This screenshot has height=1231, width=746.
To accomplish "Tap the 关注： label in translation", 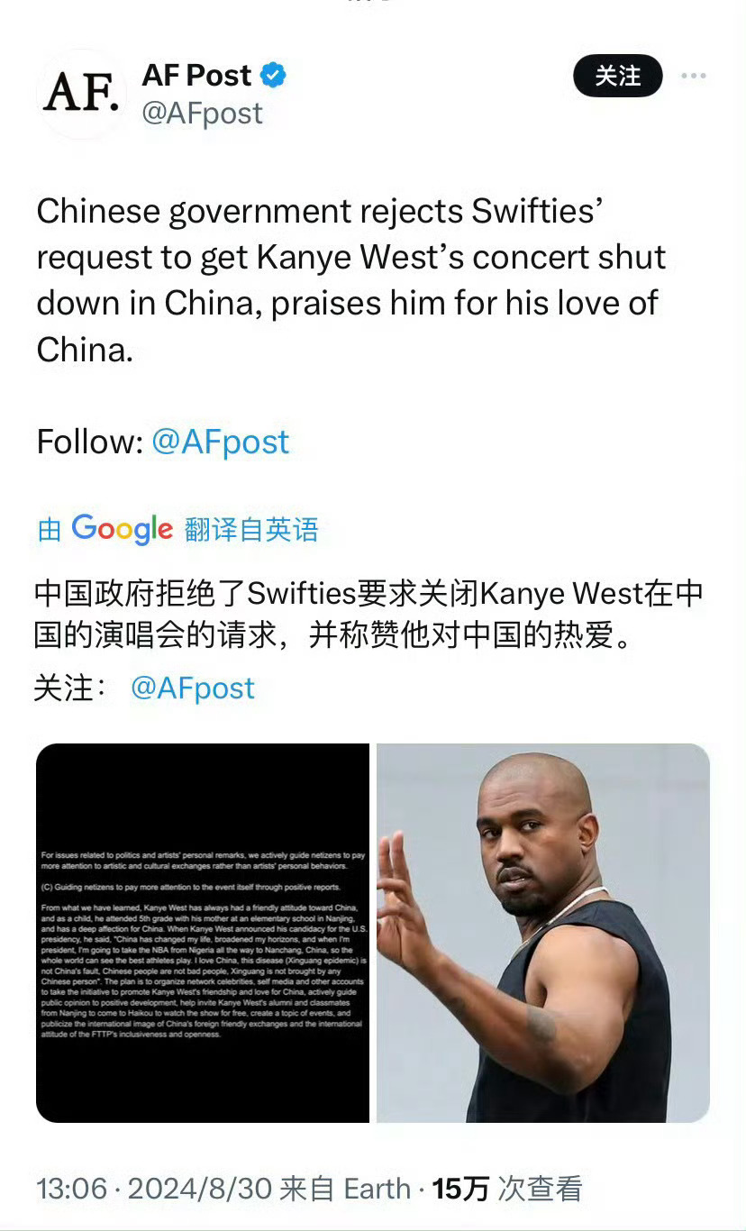I will [x=71, y=688].
